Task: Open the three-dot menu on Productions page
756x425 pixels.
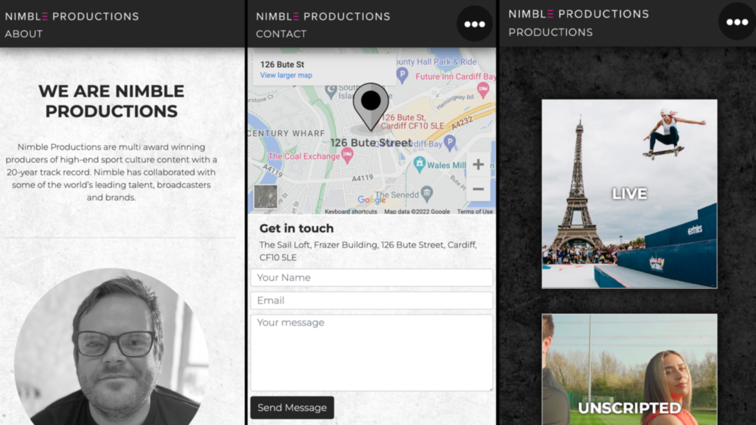Action: coord(737,22)
